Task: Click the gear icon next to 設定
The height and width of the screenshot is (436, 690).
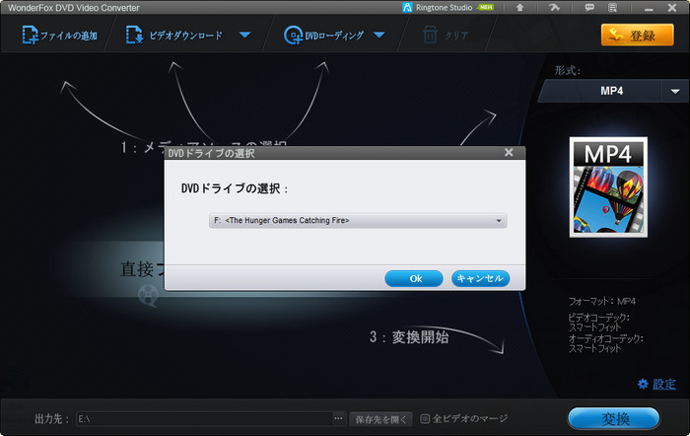Action: 643,384
